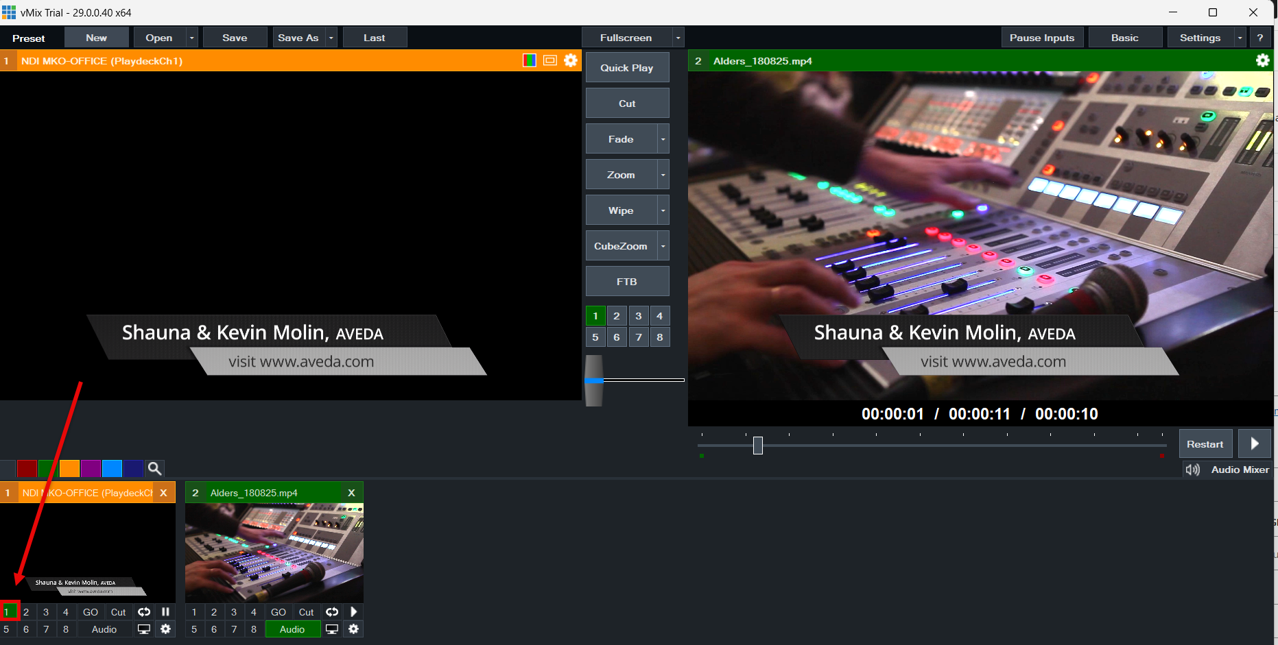Open the CubeZoom transition dropdown
Screen dimensions: 1278x645
(x=663, y=246)
